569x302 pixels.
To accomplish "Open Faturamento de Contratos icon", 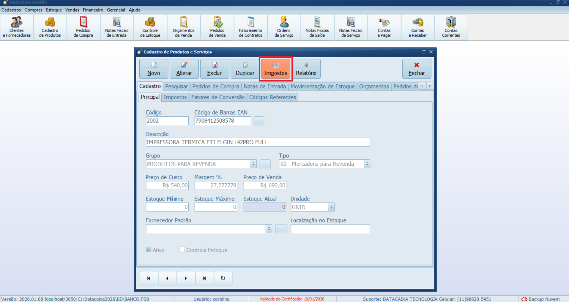I will click(x=250, y=27).
